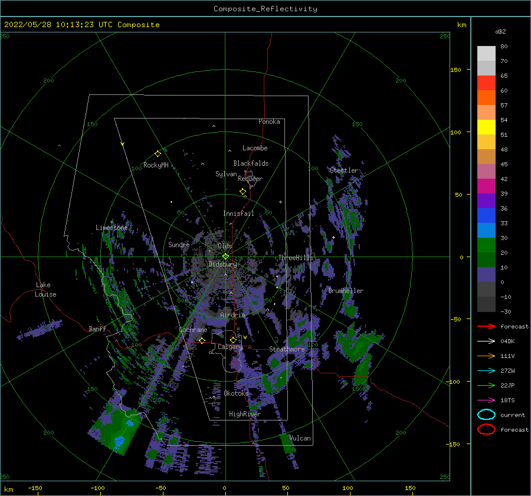This screenshot has height=496, width=531.
Task: Click the dBZ legend heading
Action: pos(500,31)
